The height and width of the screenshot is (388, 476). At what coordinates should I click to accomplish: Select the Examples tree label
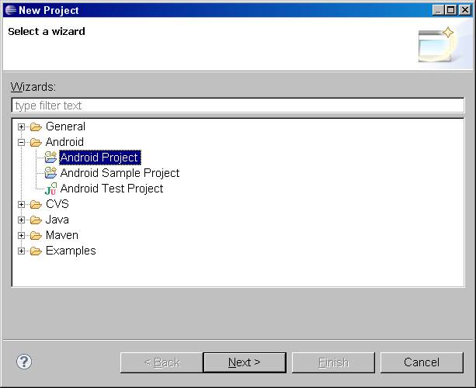(71, 251)
